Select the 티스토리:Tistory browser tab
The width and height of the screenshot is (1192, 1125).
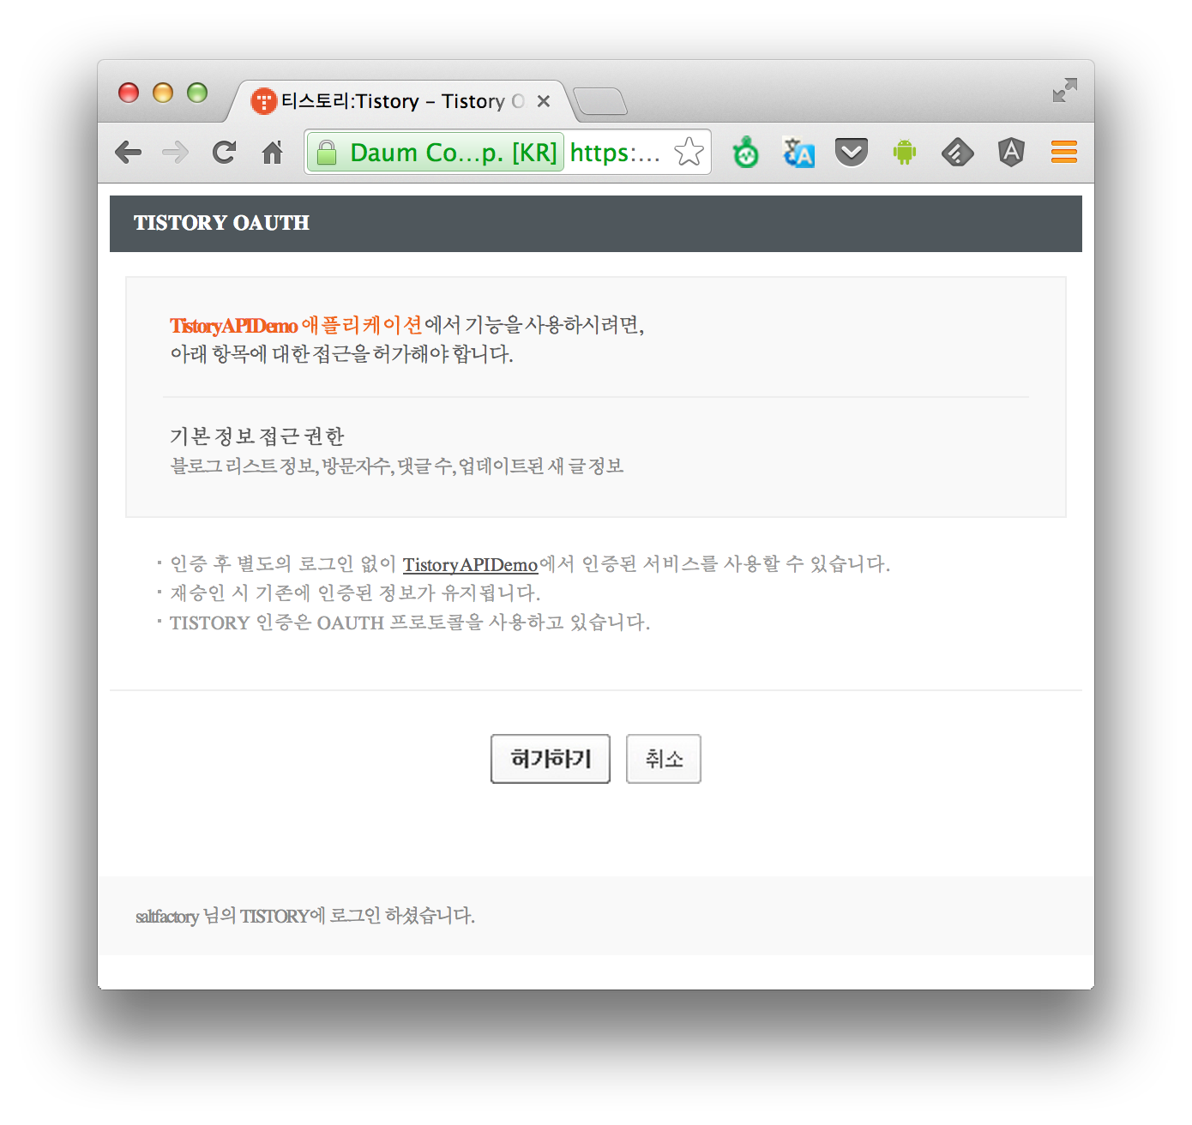point(400,101)
